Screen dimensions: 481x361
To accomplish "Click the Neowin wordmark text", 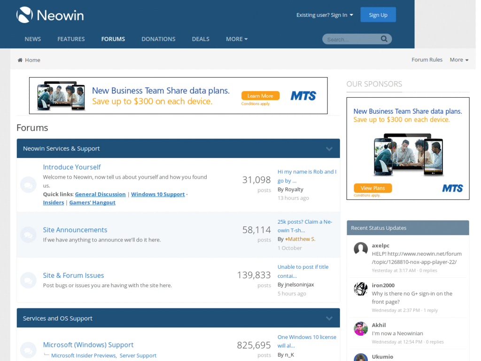I will (60, 16).
